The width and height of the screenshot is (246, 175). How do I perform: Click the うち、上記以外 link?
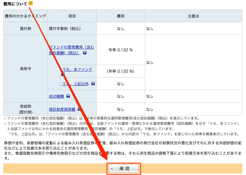click(x=76, y=84)
